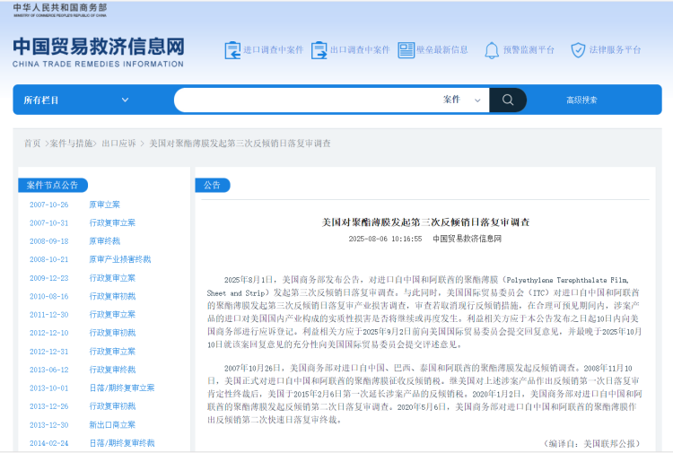673x453 pixels.
Task: Open 进口调查中案件 link text
Action: 273,50
